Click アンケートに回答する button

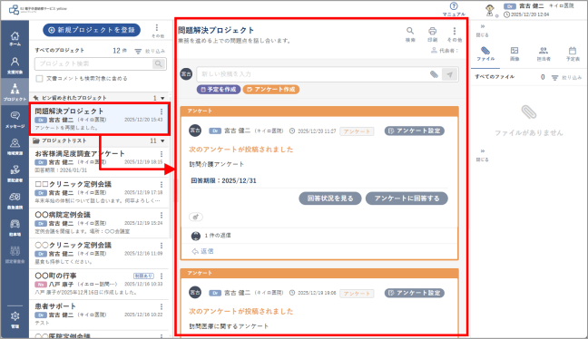tap(407, 199)
